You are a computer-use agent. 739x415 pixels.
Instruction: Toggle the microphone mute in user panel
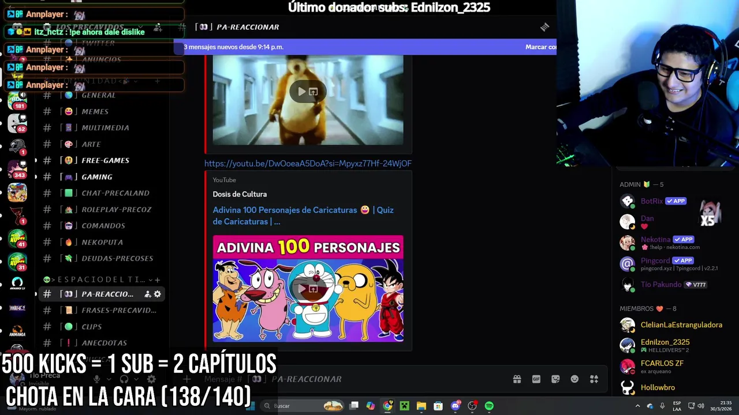[x=97, y=379]
